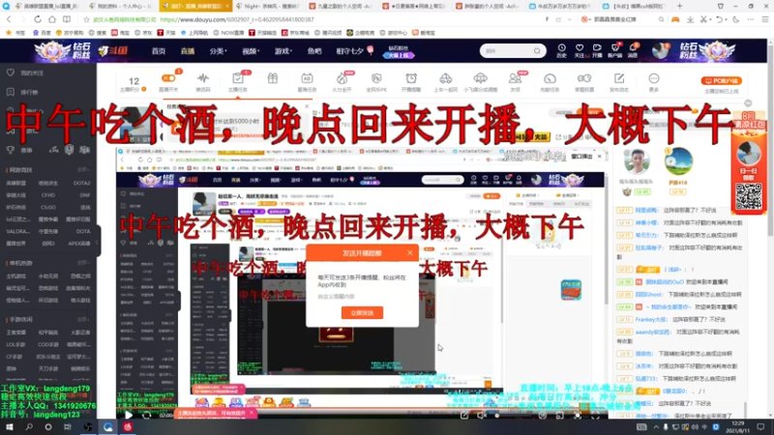Click the taskbar clock showing 12:29
774x435 pixels.
(x=738, y=427)
